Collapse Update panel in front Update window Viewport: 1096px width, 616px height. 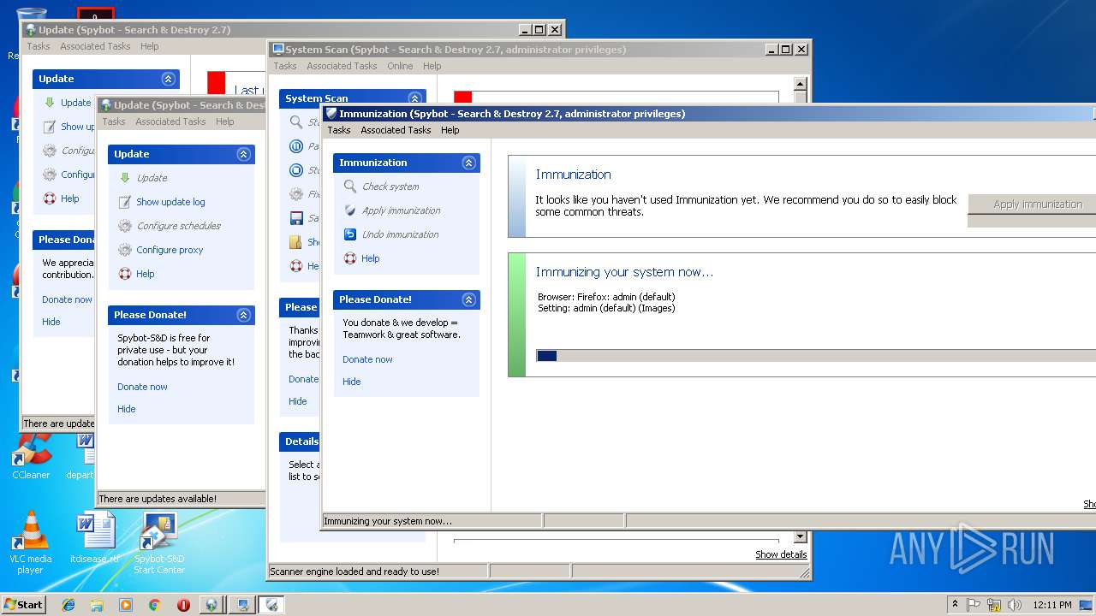point(243,154)
